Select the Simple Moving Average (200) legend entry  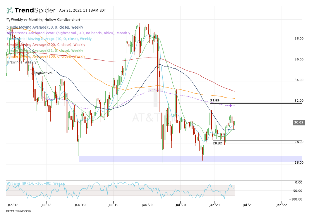point(46,45)
